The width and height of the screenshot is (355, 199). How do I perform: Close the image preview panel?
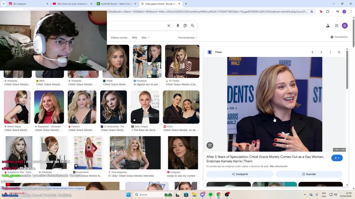pyautogui.click(x=339, y=52)
